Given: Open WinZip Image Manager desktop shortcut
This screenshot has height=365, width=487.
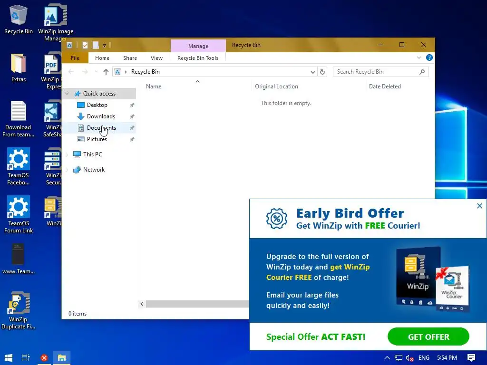Looking at the screenshot, I should point(56,22).
